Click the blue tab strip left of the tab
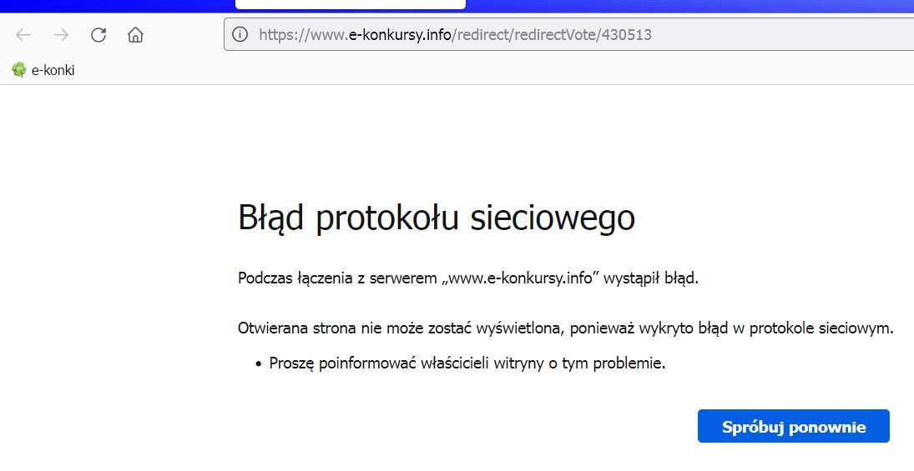The height and width of the screenshot is (471, 914). click(117, 5)
